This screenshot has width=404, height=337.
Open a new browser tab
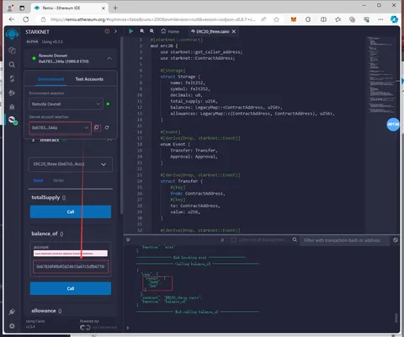115,8
